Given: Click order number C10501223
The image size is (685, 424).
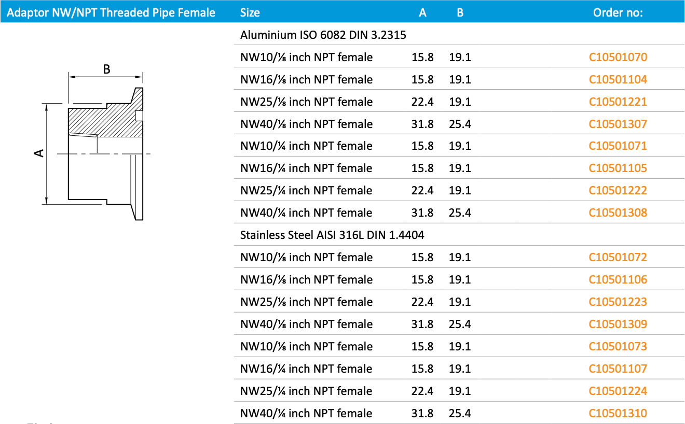Looking at the screenshot, I should point(618,302).
